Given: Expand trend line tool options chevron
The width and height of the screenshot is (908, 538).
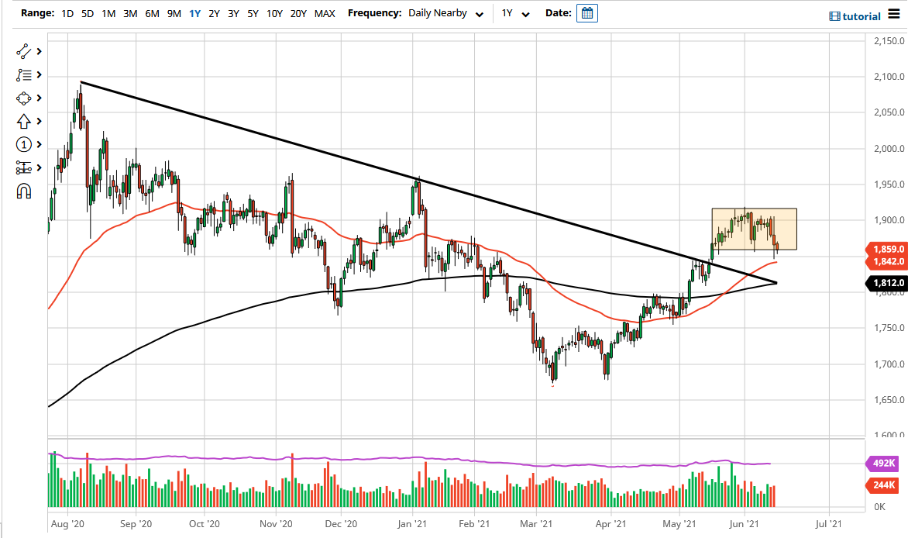Looking at the screenshot, I should click(40, 52).
